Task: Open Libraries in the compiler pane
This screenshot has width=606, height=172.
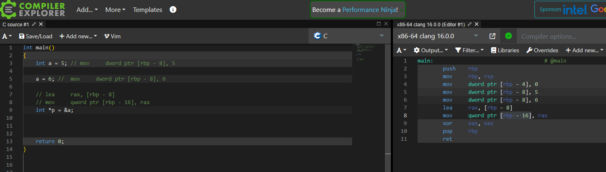Action: 505,50
